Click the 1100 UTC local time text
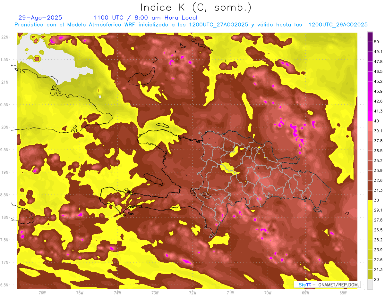 point(145,18)
